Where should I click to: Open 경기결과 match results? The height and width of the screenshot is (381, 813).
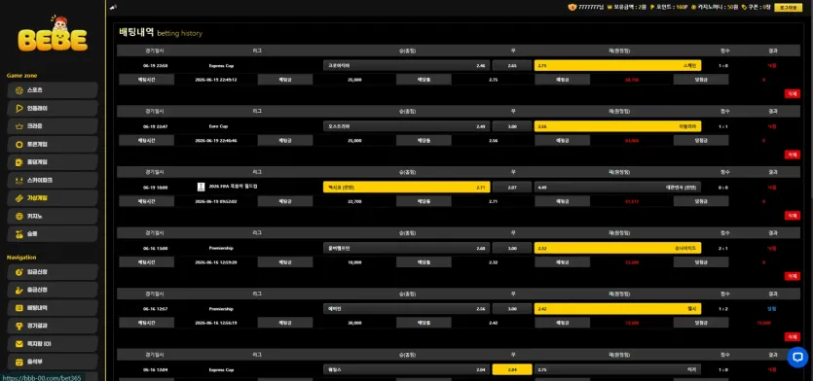point(53,326)
